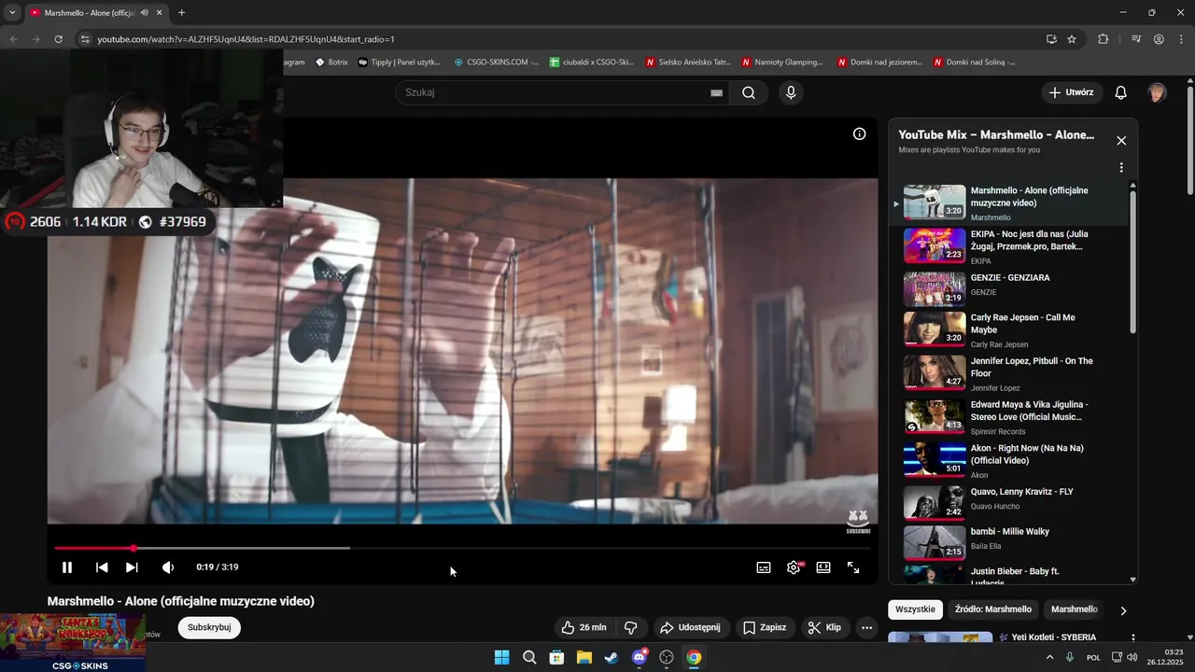Reload the page

coord(58,39)
